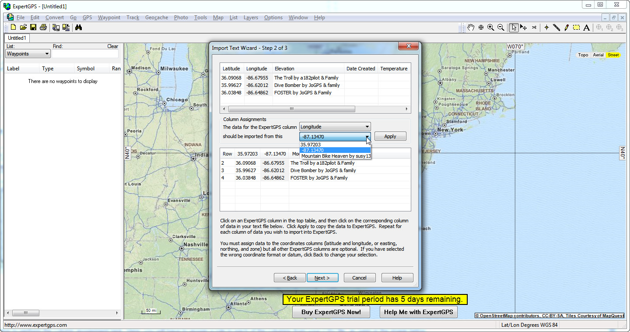Go Back in the wizard

point(290,278)
